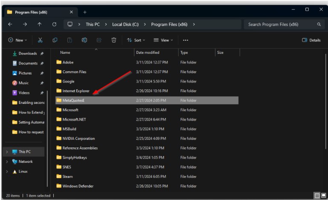Open the See more ellipsis menu
The image size is (328, 200).
[x=186, y=40]
